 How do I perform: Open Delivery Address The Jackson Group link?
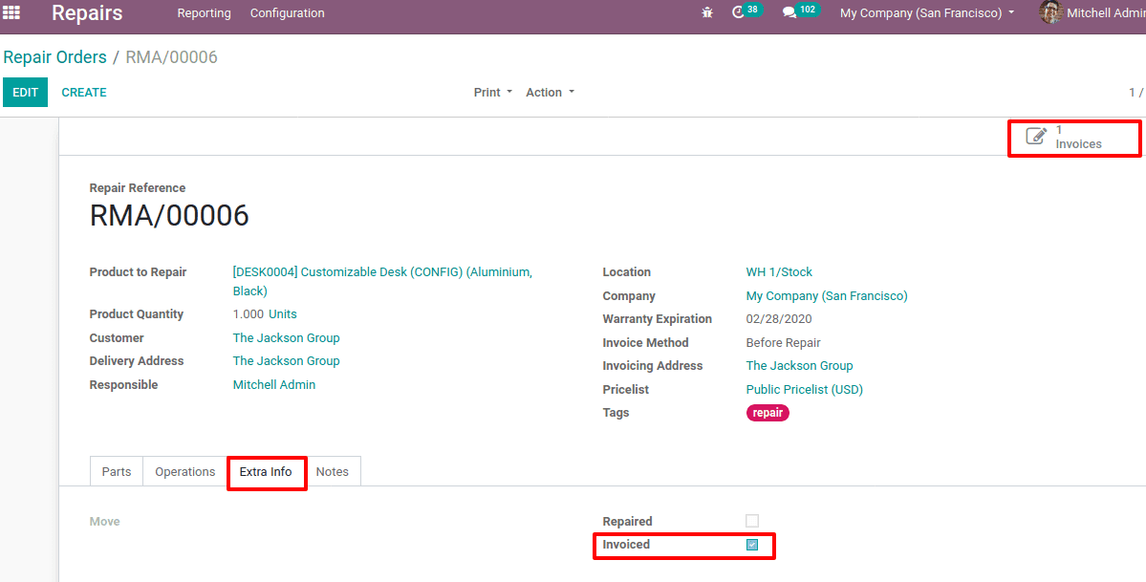click(x=287, y=361)
